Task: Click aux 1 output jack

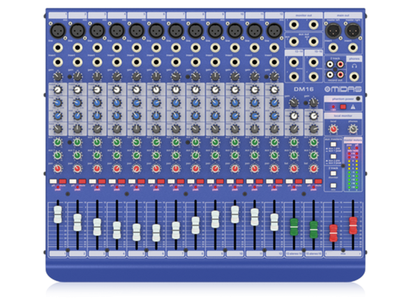Action: point(294,42)
